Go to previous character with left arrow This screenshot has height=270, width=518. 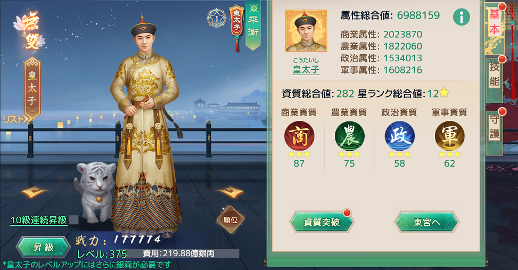coord(35,192)
